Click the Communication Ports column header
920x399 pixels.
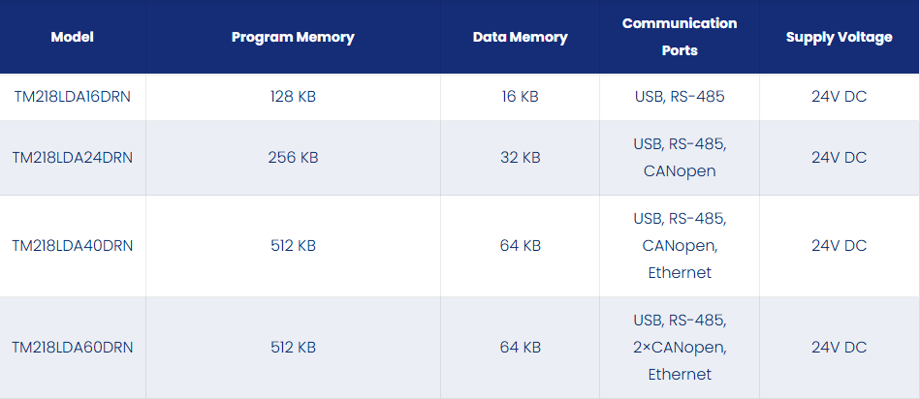tap(680, 37)
